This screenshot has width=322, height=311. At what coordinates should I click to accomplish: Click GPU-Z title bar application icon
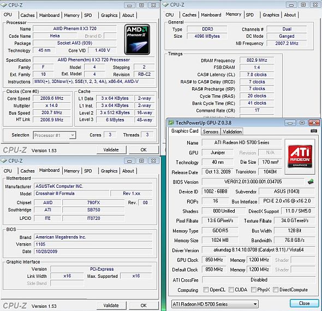tap(171, 123)
